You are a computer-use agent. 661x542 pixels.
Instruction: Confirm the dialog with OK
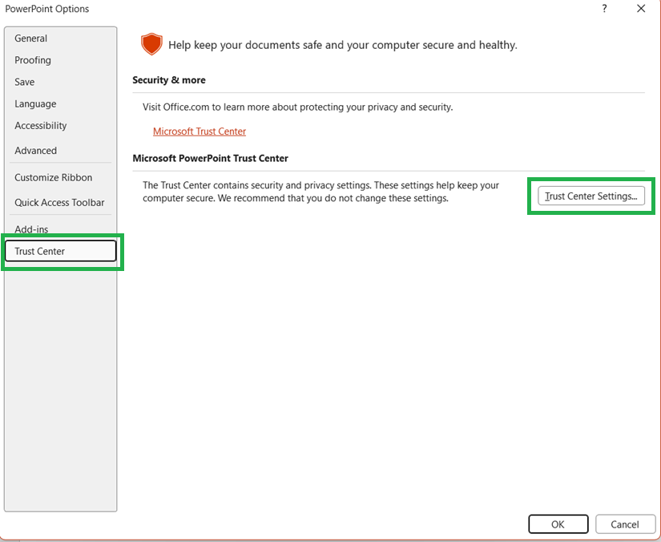click(558, 524)
